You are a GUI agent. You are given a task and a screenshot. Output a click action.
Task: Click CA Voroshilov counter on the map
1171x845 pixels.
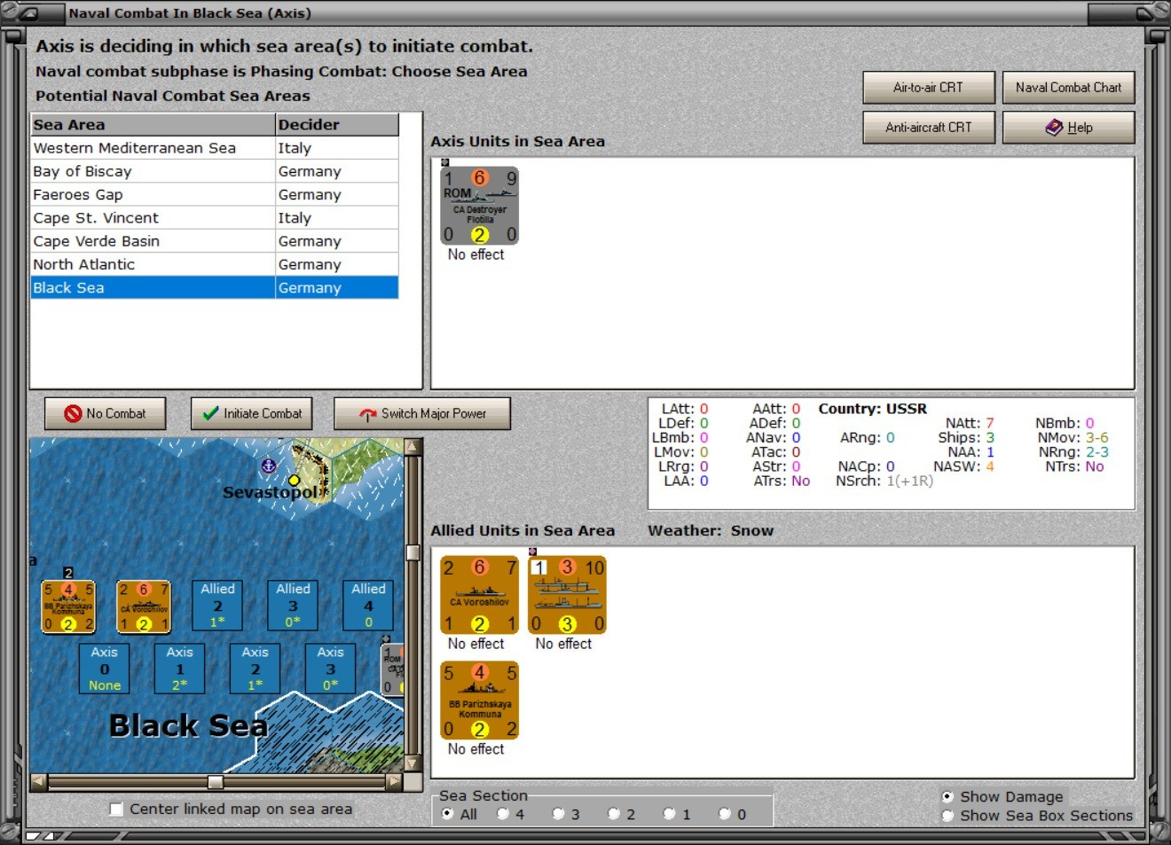[144, 606]
